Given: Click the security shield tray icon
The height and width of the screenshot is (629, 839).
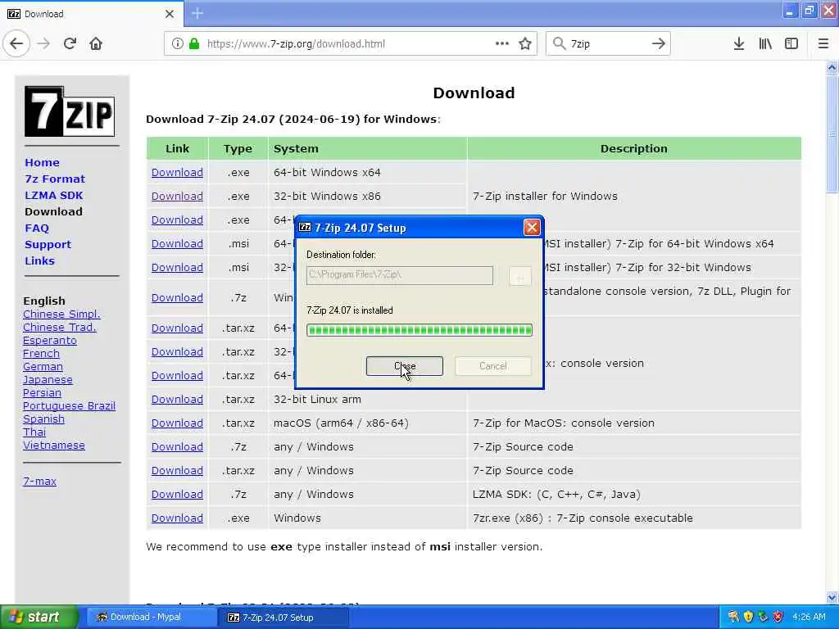Looking at the screenshot, I should (x=748, y=617).
